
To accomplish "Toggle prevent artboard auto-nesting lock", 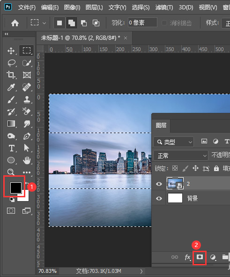I will [x=206, y=169].
